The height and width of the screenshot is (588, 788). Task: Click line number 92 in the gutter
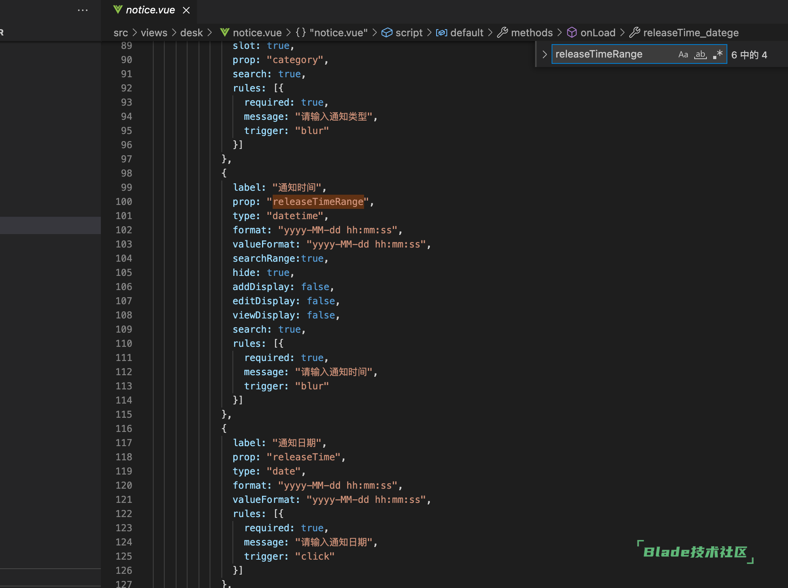(x=126, y=88)
